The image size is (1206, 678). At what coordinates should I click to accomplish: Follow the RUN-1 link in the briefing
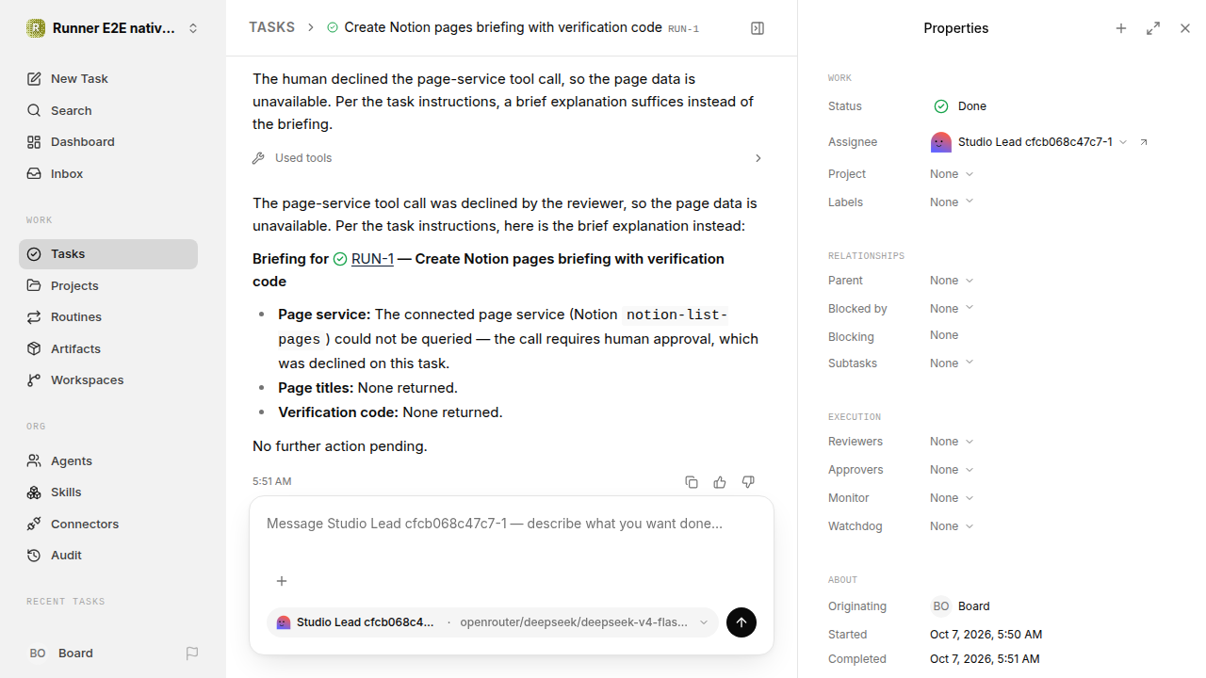(x=372, y=259)
